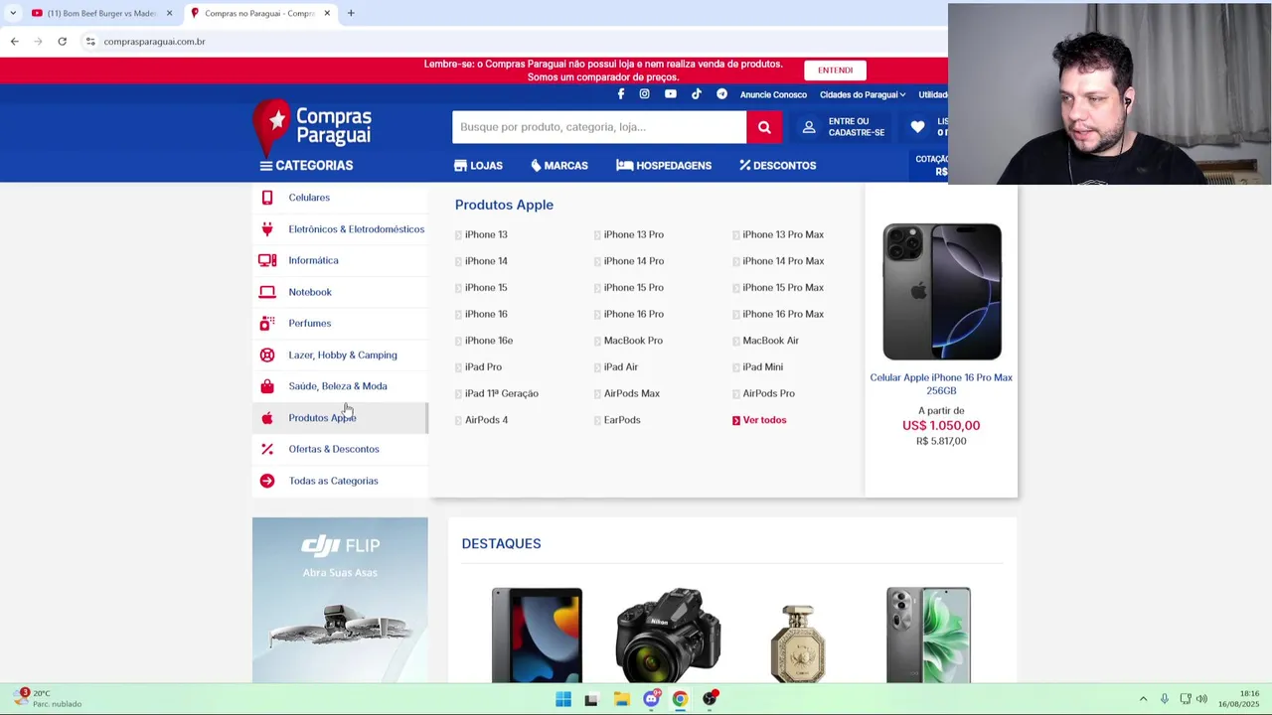Screen dimensions: 1272x715
Task: Click the Todas as Categorias arrow icon
Action: click(x=267, y=481)
